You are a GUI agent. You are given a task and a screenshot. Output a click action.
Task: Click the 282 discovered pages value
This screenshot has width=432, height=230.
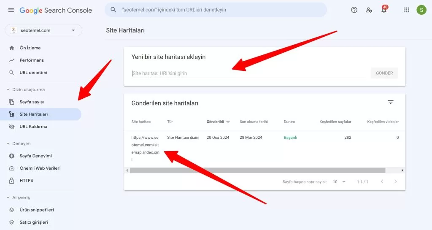[348, 138]
